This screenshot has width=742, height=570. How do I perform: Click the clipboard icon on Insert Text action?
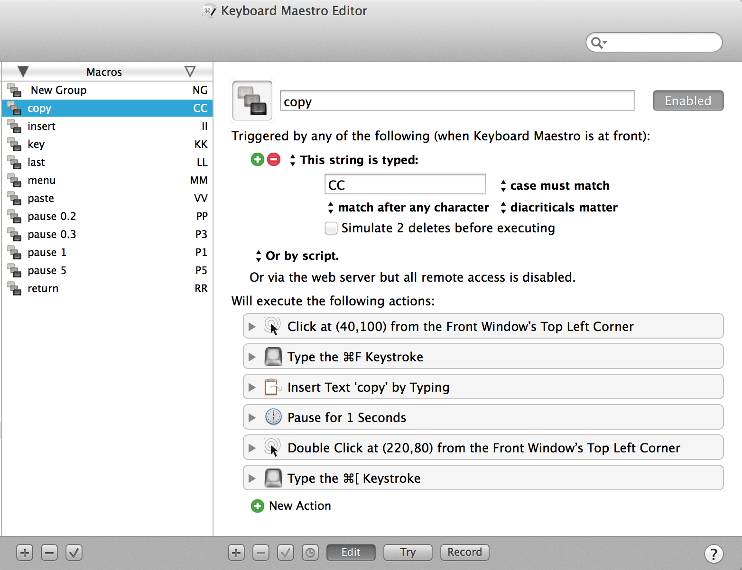273,387
